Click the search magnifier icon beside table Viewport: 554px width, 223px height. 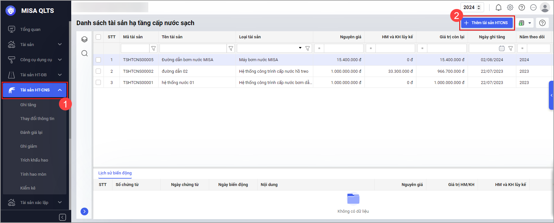tap(84, 53)
